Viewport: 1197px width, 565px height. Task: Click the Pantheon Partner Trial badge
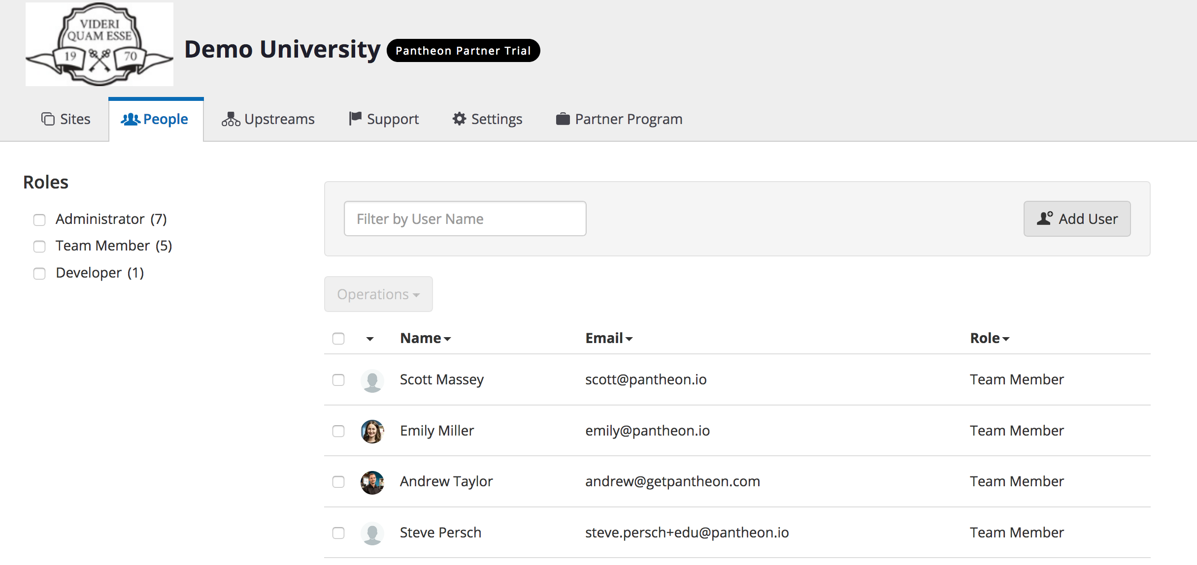coord(463,50)
